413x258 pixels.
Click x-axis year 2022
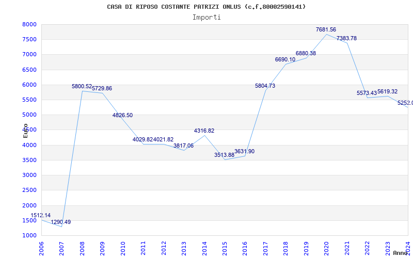pyautogui.click(x=367, y=249)
